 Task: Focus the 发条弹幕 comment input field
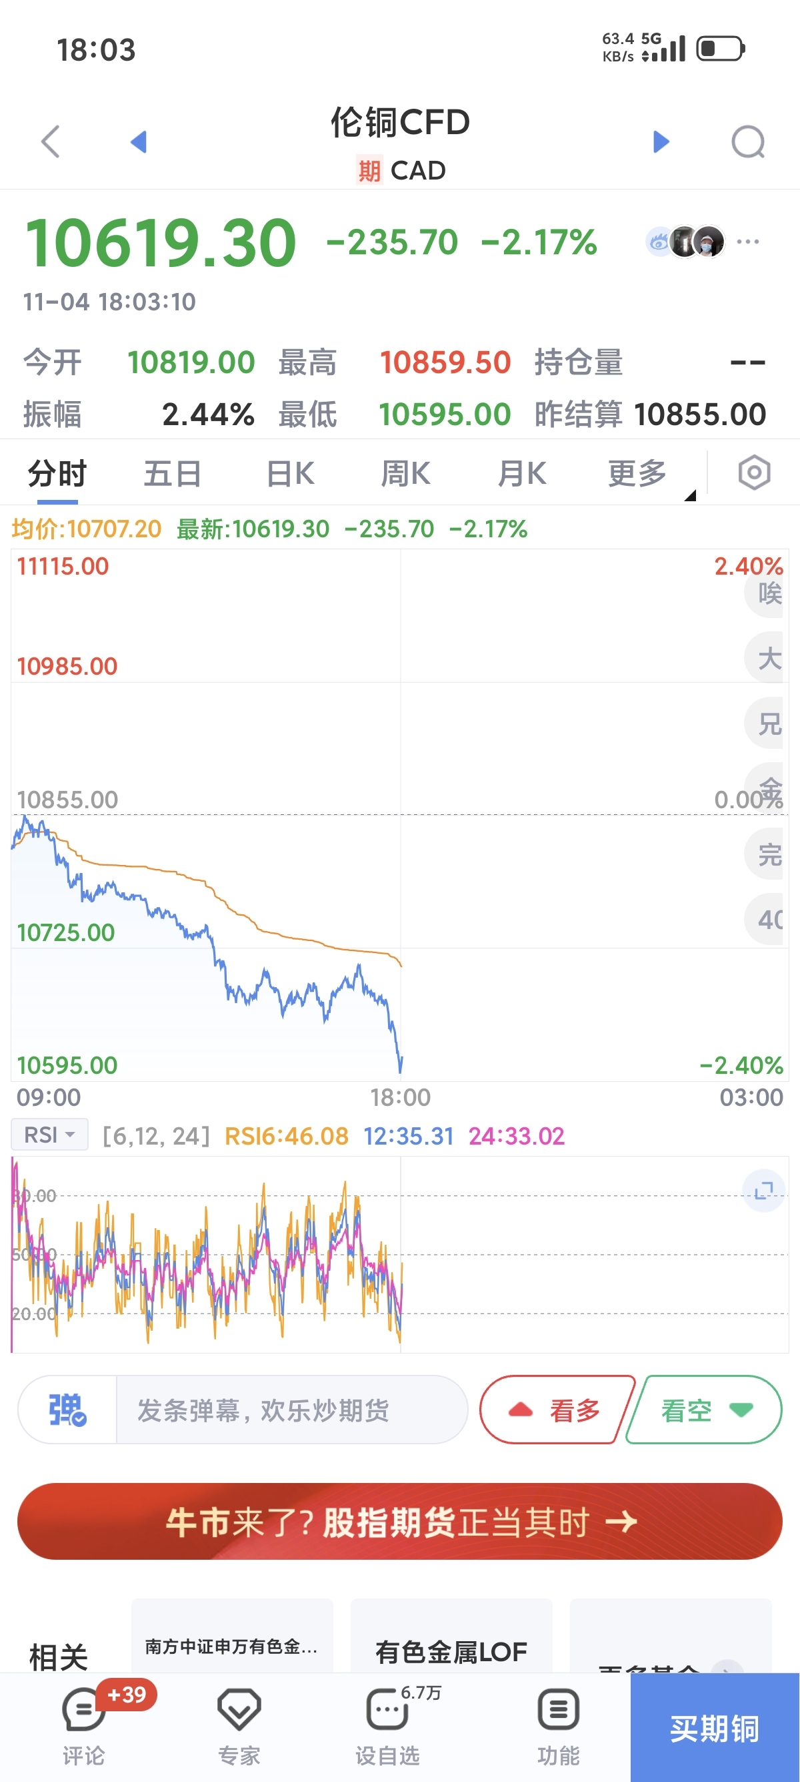click(x=290, y=1410)
